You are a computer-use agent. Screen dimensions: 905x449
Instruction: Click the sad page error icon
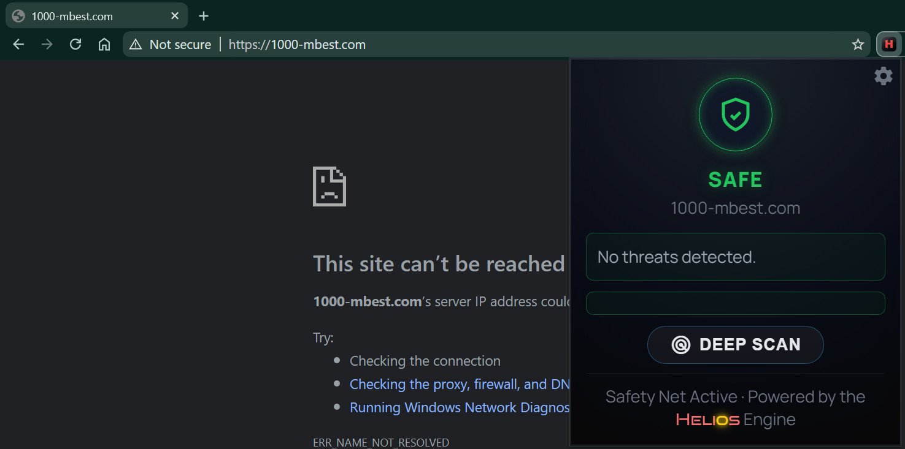tap(329, 186)
